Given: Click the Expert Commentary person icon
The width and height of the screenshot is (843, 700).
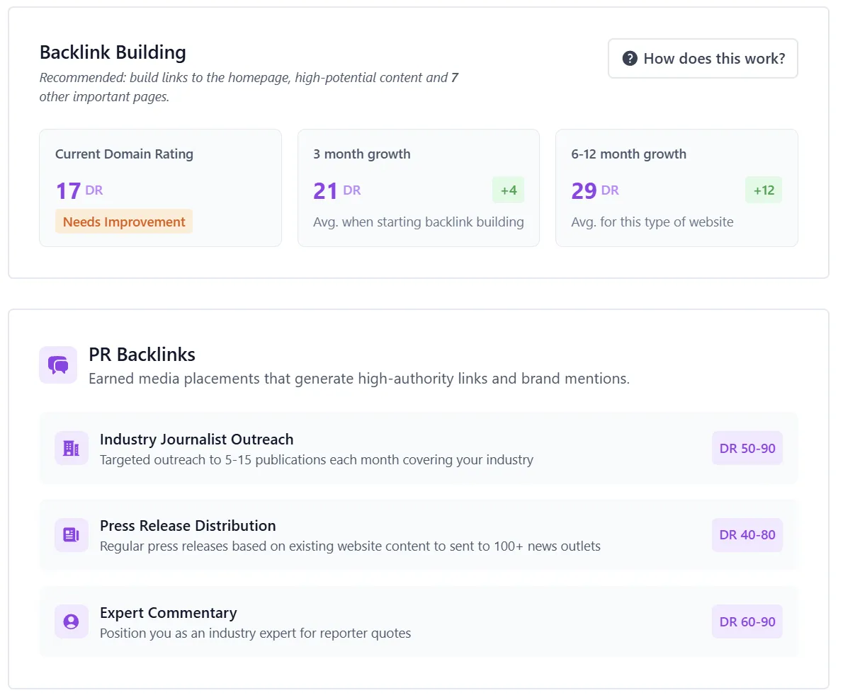Looking at the screenshot, I should click(x=72, y=621).
